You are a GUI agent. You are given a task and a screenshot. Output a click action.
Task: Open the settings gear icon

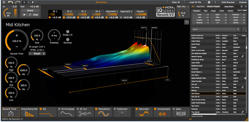point(209,2)
